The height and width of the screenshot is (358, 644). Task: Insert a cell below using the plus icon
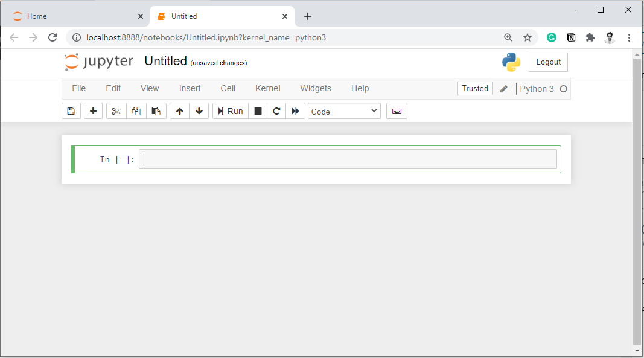pos(93,111)
